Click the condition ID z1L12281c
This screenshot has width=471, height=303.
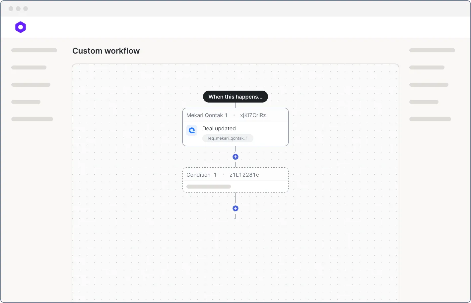[x=244, y=175]
